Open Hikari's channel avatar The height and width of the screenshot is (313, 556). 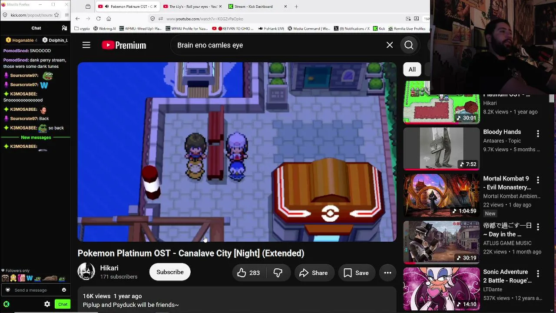(86, 272)
